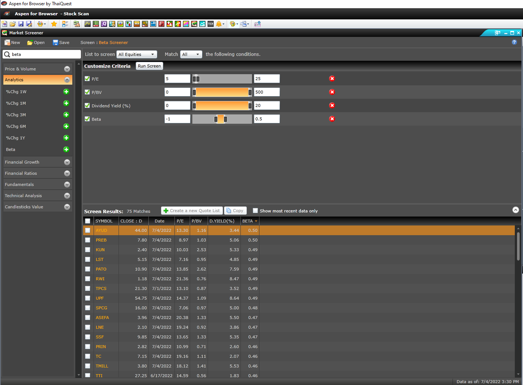Viewport: 523px width, 385px height.
Task: Click the bell alert icon in toolbar
Action: coord(219,24)
